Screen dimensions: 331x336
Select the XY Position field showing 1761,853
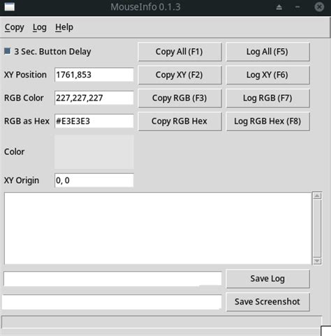(x=94, y=75)
